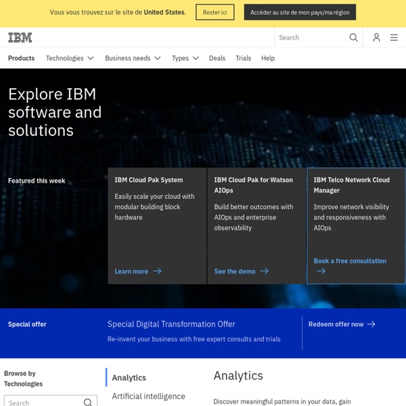The width and height of the screenshot is (406, 406).
Task: Open the user profile icon
Action: (376, 37)
